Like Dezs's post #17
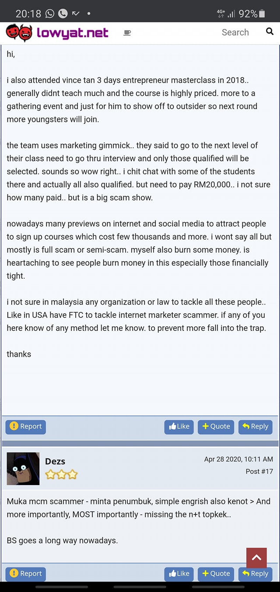The height and width of the screenshot is (592, 280). click(179, 574)
